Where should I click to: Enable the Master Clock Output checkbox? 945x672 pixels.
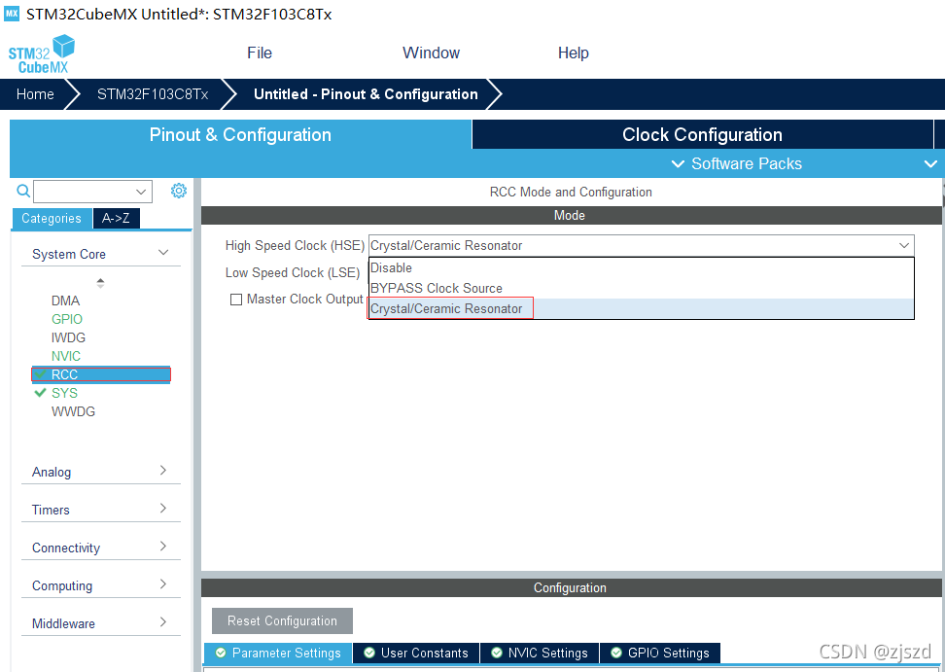coord(236,300)
